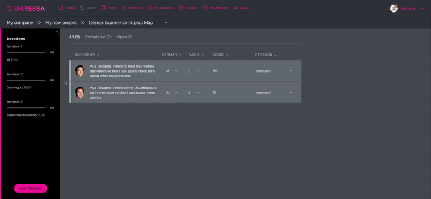Click Iteration 1 progress bar
Screen dimensions: 431x199
click(26, 52)
